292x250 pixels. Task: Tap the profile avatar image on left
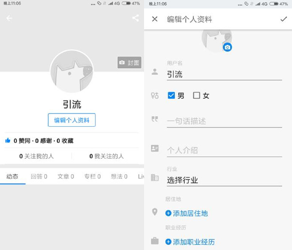pyautogui.click(x=72, y=72)
